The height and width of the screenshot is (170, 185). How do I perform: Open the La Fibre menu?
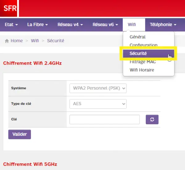[38, 25]
